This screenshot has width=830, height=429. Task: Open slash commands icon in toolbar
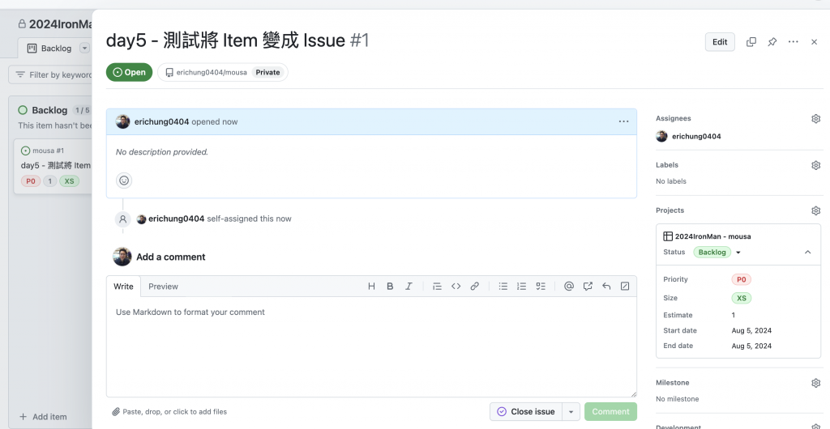coord(625,287)
